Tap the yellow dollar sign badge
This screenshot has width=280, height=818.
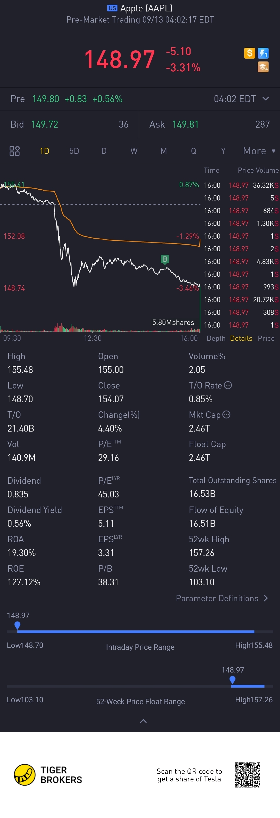coord(249,53)
